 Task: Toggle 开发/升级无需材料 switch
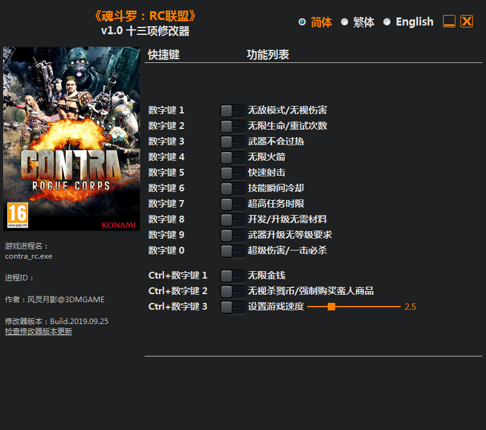tap(232, 220)
